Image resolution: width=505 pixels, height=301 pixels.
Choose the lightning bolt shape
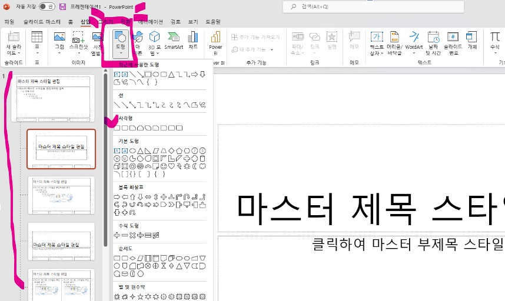coord(179,166)
